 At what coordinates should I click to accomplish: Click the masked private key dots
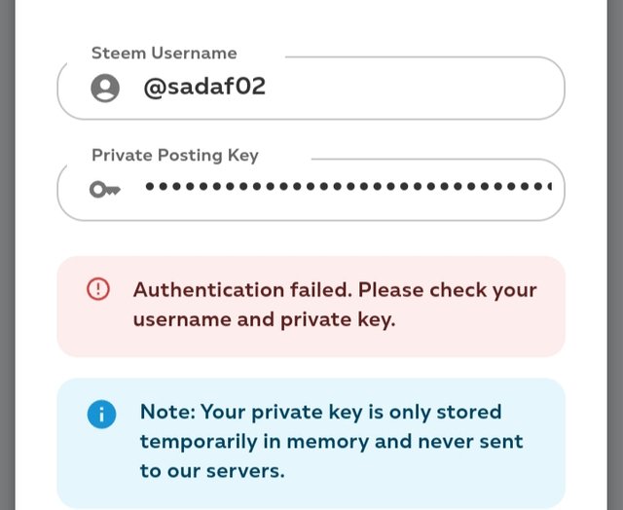click(x=341, y=186)
